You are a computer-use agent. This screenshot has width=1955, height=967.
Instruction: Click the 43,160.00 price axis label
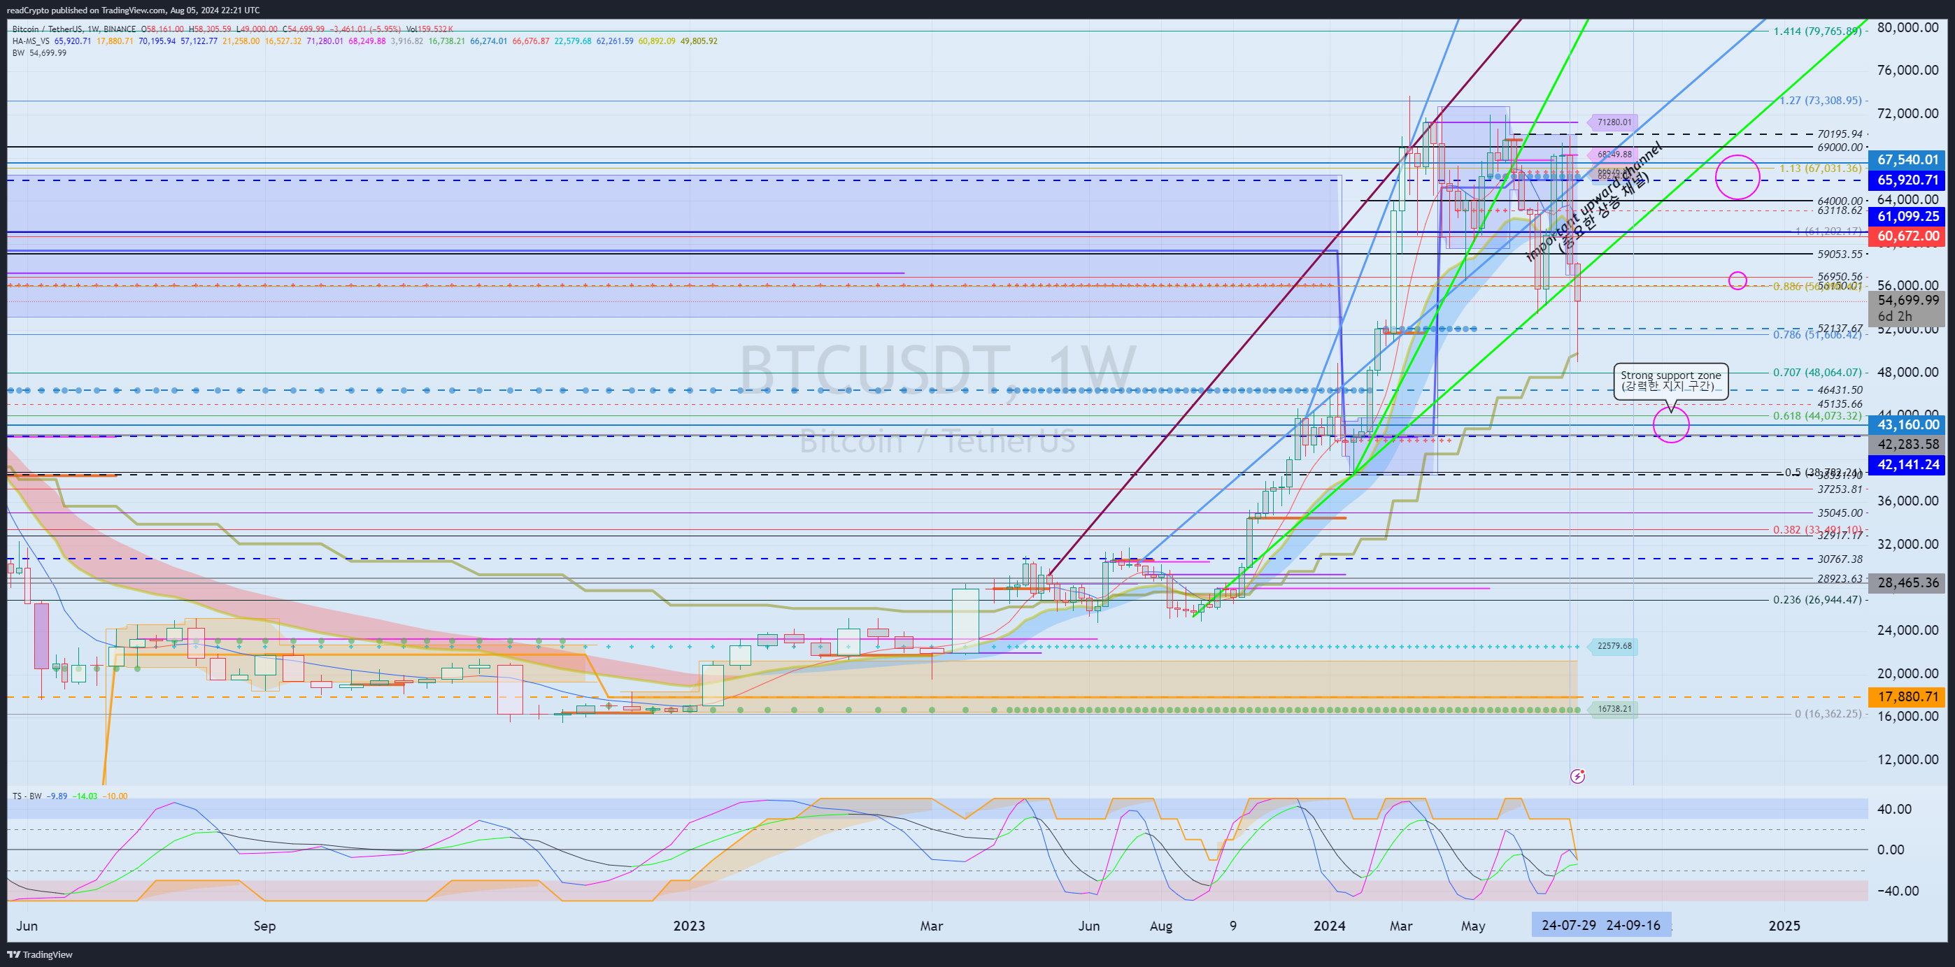pos(1907,424)
